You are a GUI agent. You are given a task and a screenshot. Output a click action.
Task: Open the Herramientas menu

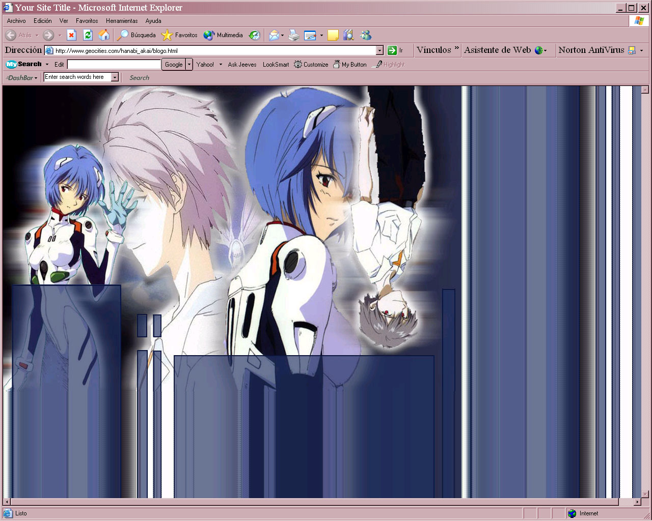tap(122, 21)
